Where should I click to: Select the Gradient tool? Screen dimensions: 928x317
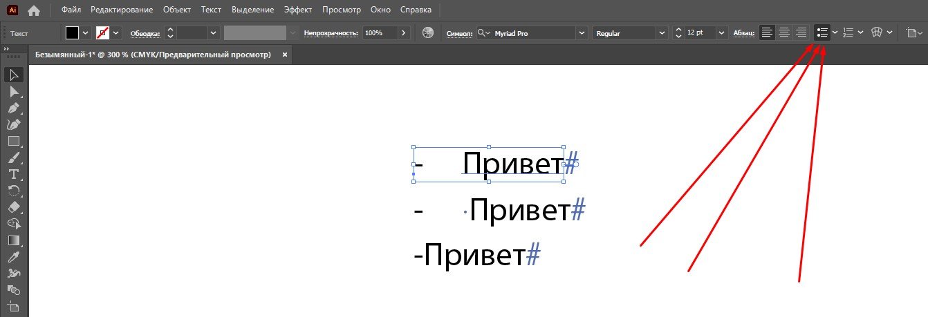click(13, 240)
